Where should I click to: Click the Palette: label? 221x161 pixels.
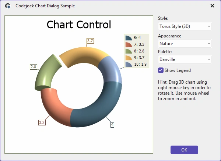pos(165,52)
